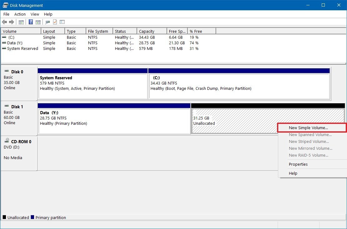The height and width of the screenshot is (229, 347).
Task: Click the Show/Hide Console Tree icon
Action: 21,22
